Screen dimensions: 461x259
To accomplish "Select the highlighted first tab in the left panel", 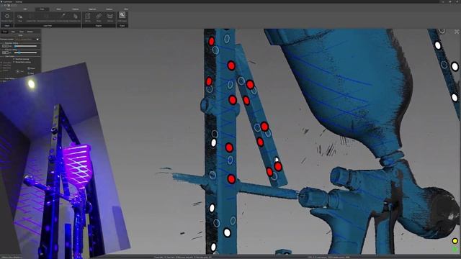I will [5, 32].
